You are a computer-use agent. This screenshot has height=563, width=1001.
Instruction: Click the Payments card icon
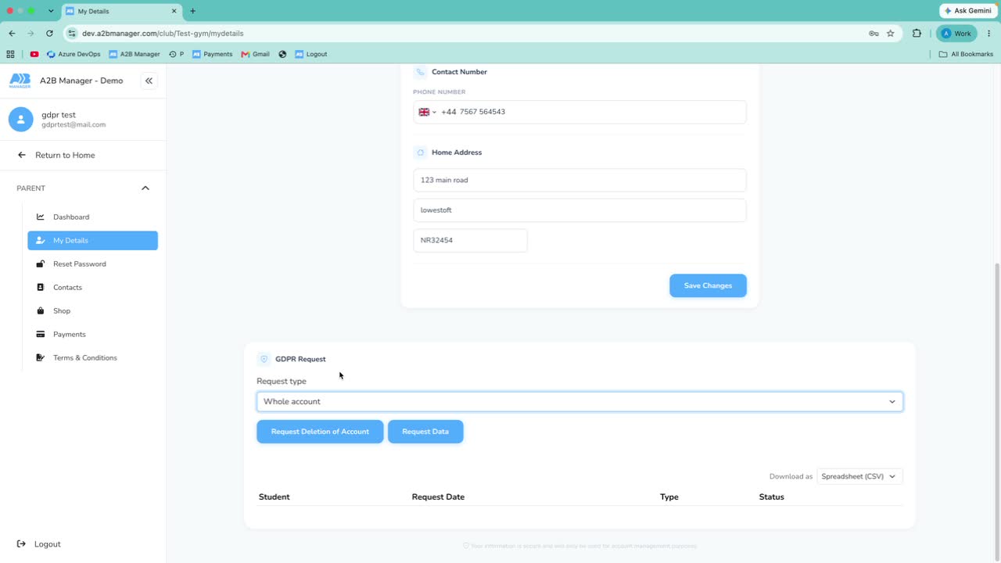(41, 334)
